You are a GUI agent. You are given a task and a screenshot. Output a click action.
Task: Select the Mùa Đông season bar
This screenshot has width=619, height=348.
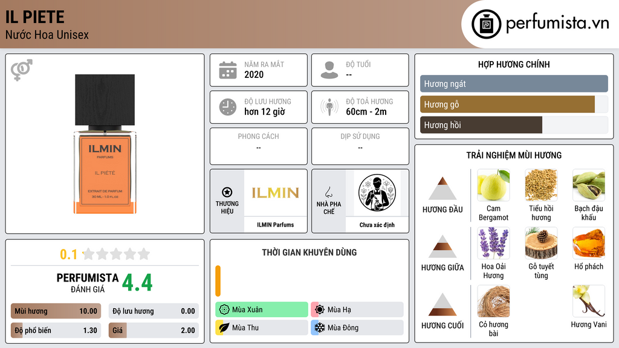357,327
